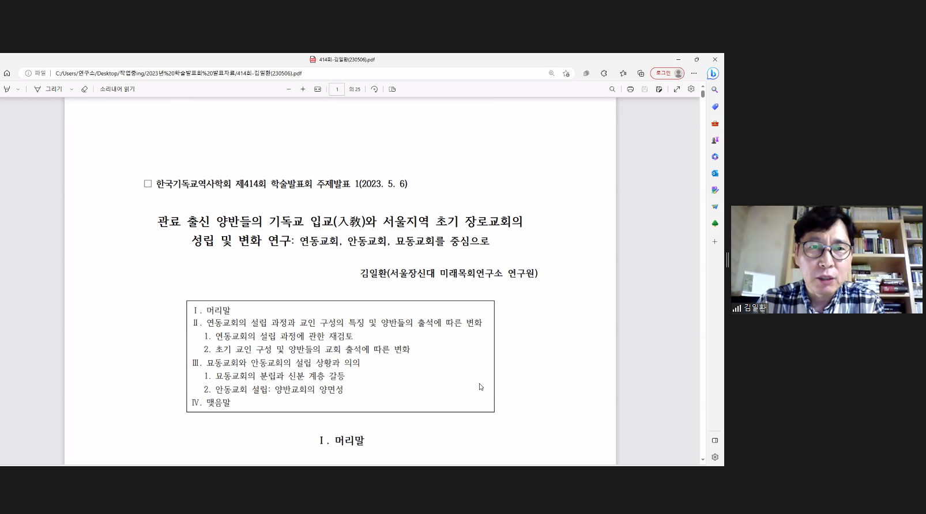Click 소리내어 읽기 read aloud button

[x=117, y=89]
